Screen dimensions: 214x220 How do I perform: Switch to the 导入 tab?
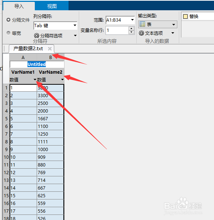point(19,6)
